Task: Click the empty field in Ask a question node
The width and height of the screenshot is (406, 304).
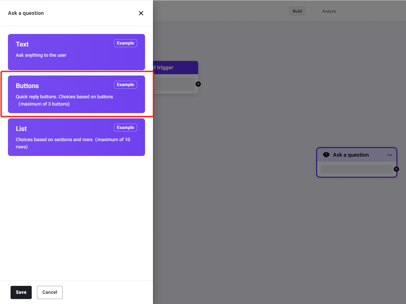Action: tap(357, 169)
